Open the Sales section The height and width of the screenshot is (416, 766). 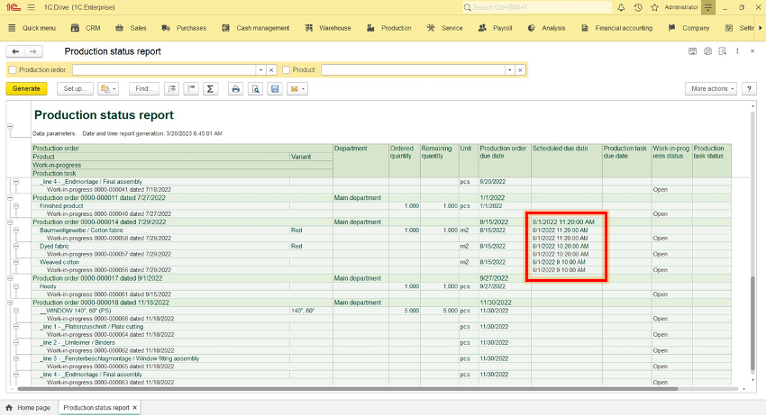point(131,28)
